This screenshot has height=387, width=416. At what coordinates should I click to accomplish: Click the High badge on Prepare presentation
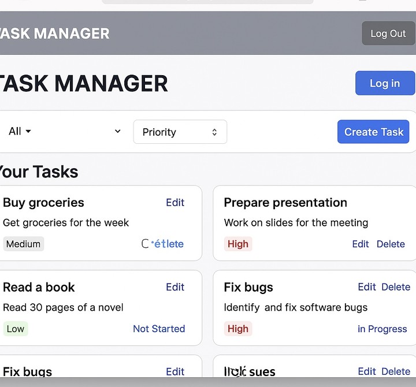coord(237,244)
